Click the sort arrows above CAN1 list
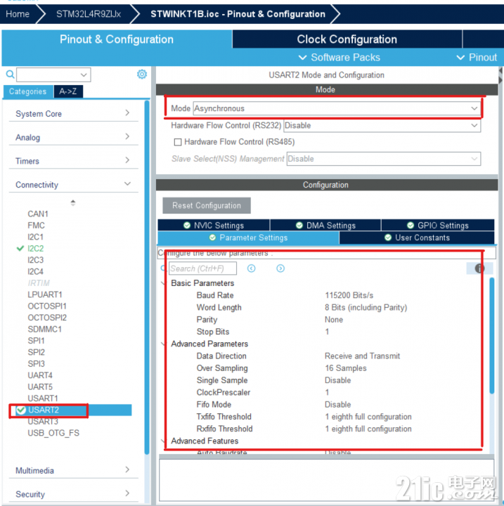 click(x=73, y=202)
